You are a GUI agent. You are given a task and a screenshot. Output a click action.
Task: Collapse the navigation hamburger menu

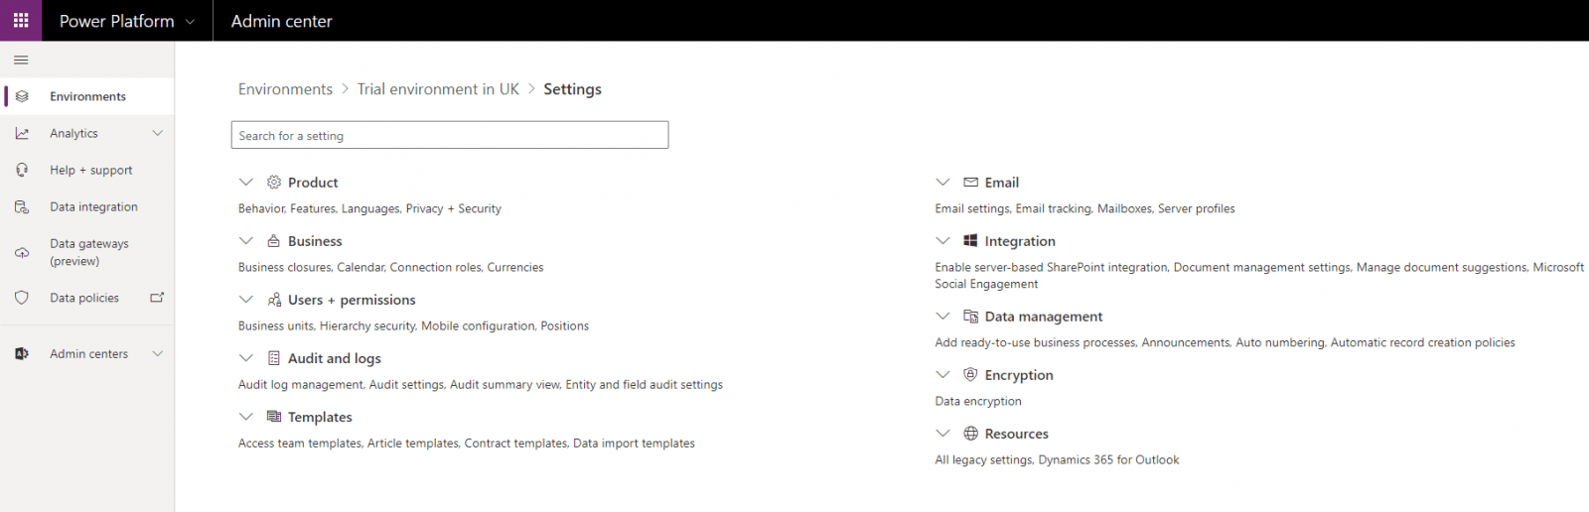tap(21, 61)
